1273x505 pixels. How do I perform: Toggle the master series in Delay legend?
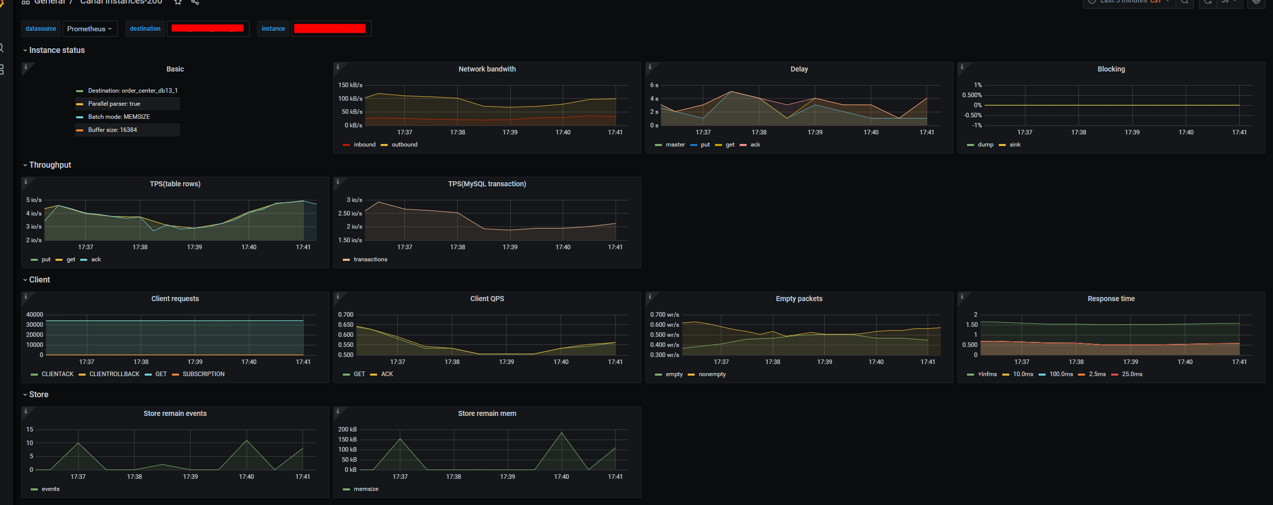(x=675, y=145)
